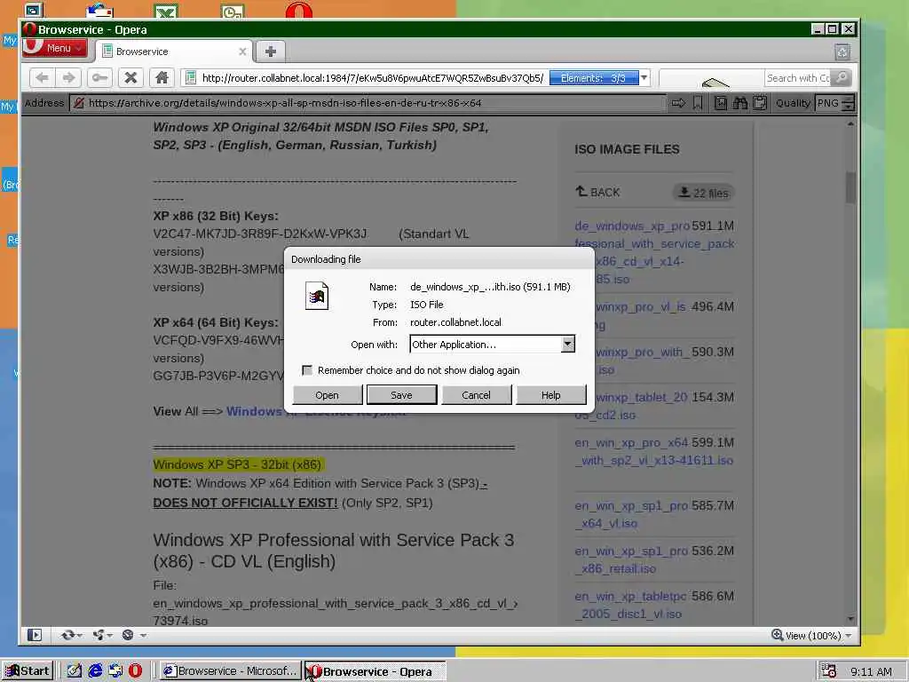
Task: Switch to the Browservice tab
Action: click(x=174, y=52)
